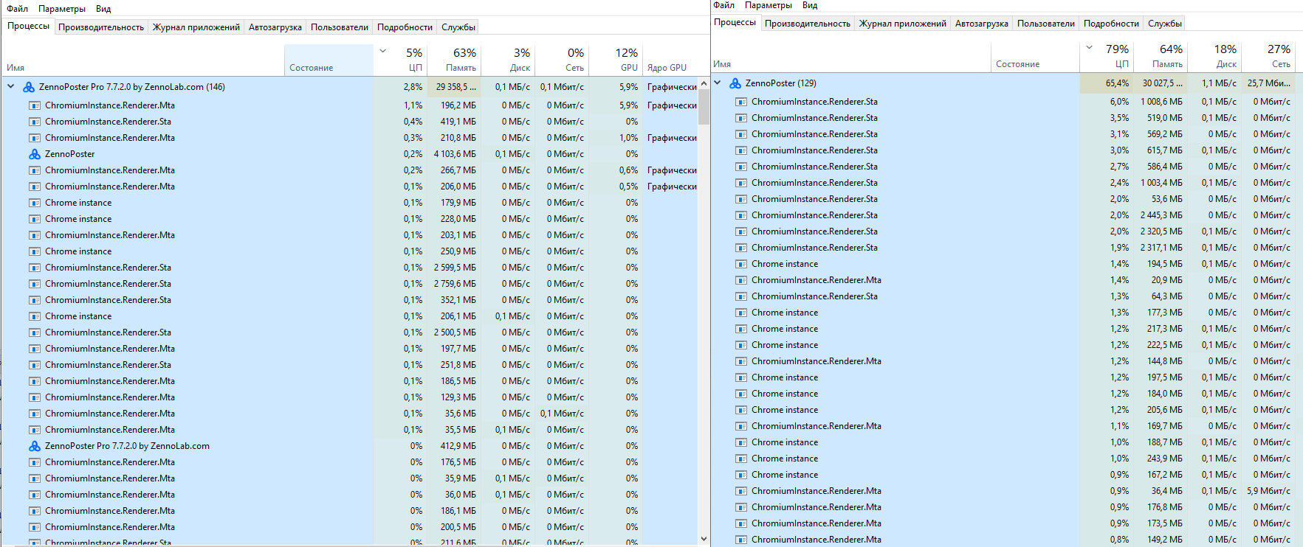
Task: Click the Chrome instance row with 222,5 МБ
Action: (x=1003, y=345)
